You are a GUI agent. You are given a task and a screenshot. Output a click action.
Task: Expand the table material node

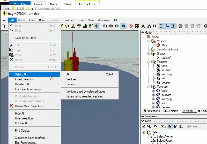153,91
